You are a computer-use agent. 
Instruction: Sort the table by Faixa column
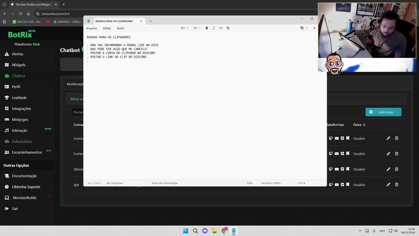pyautogui.click(x=359, y=125)
